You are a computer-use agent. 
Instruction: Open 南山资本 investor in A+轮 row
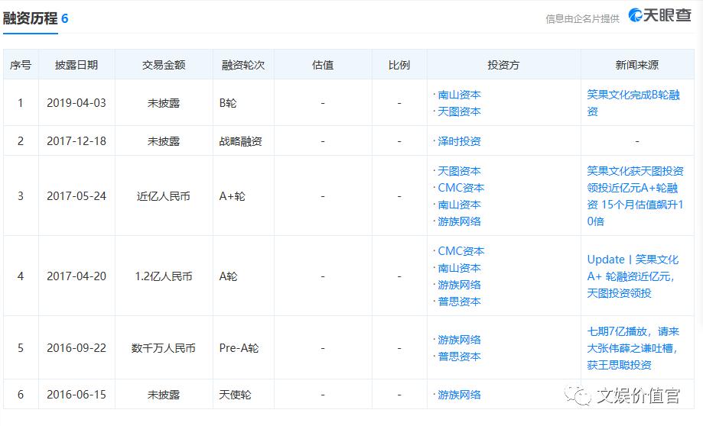(x=459, y=205)
